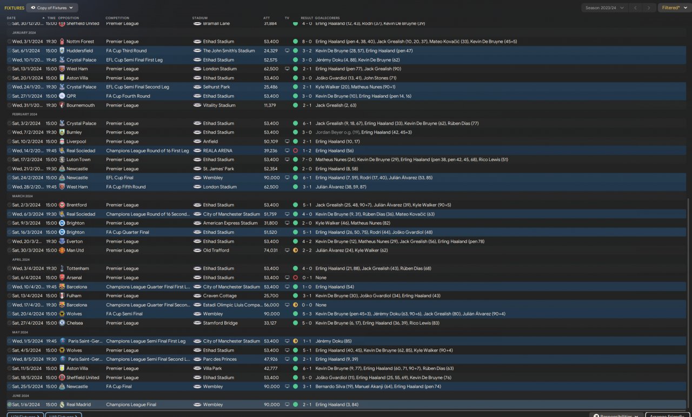
Task: Click the 11,379 attendance value
Action: click(270, 105)
